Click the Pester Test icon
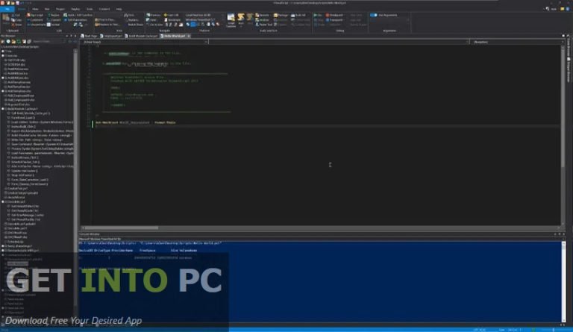Screen dimensions: 573x332 tap(257, 25)
